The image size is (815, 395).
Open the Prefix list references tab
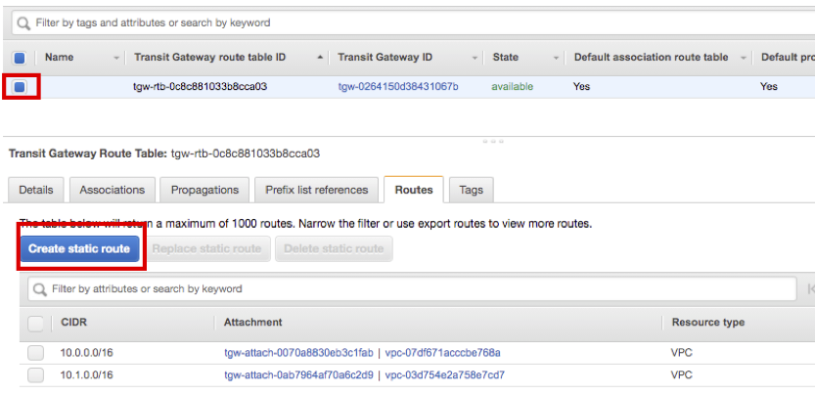coord(316,190)
